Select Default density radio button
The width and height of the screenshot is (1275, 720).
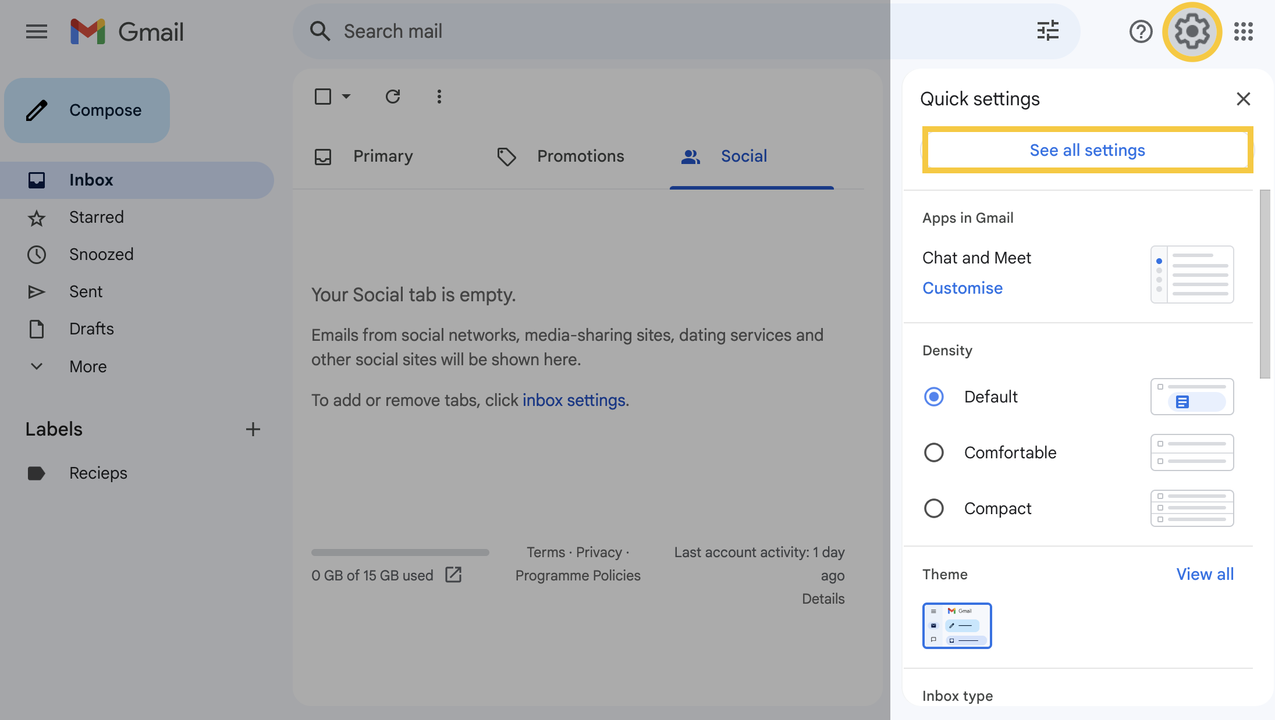[x=935, y=396]
